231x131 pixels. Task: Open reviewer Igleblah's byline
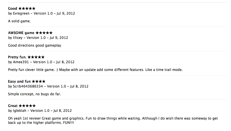pyautogui.click(x=40, y=111)
